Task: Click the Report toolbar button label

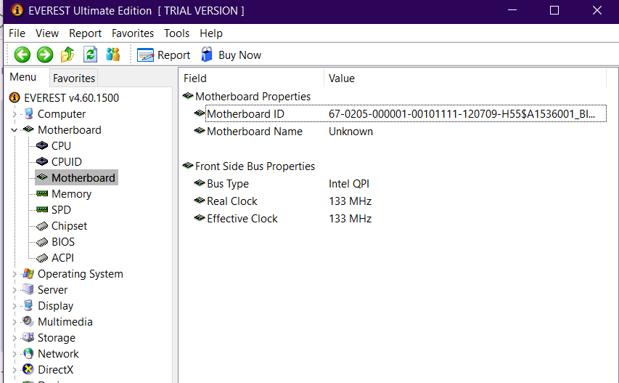Action: 173,55
